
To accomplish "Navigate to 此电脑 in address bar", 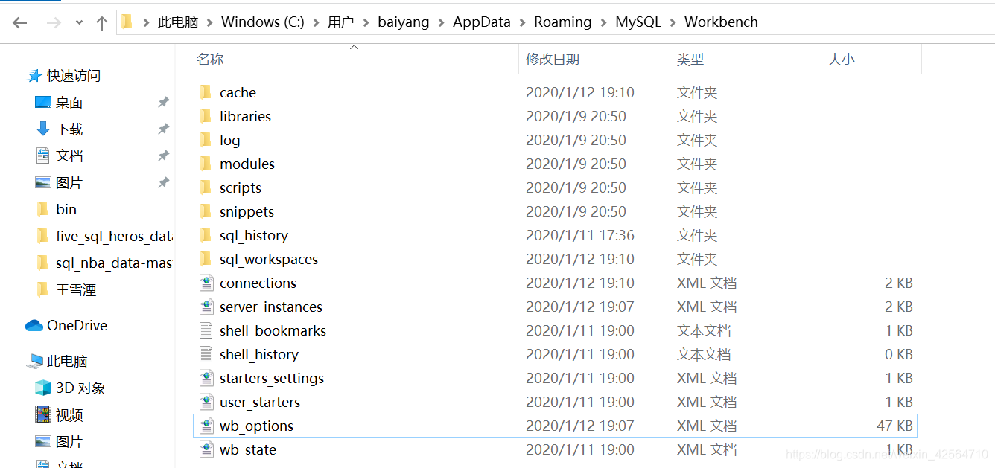I will [x=178, y=22].
